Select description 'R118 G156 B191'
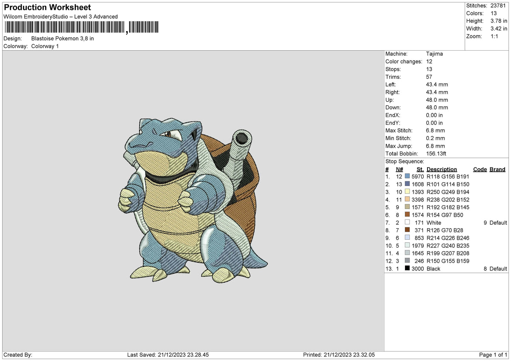The image size is (511, 361). pos(448,176)
